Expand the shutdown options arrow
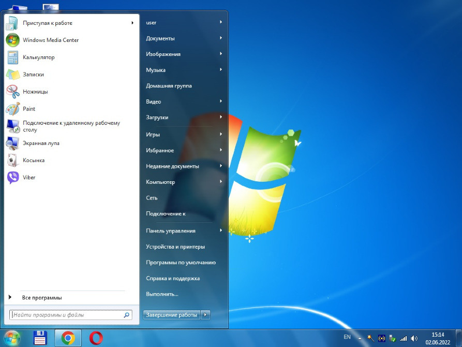 [205, 315]
